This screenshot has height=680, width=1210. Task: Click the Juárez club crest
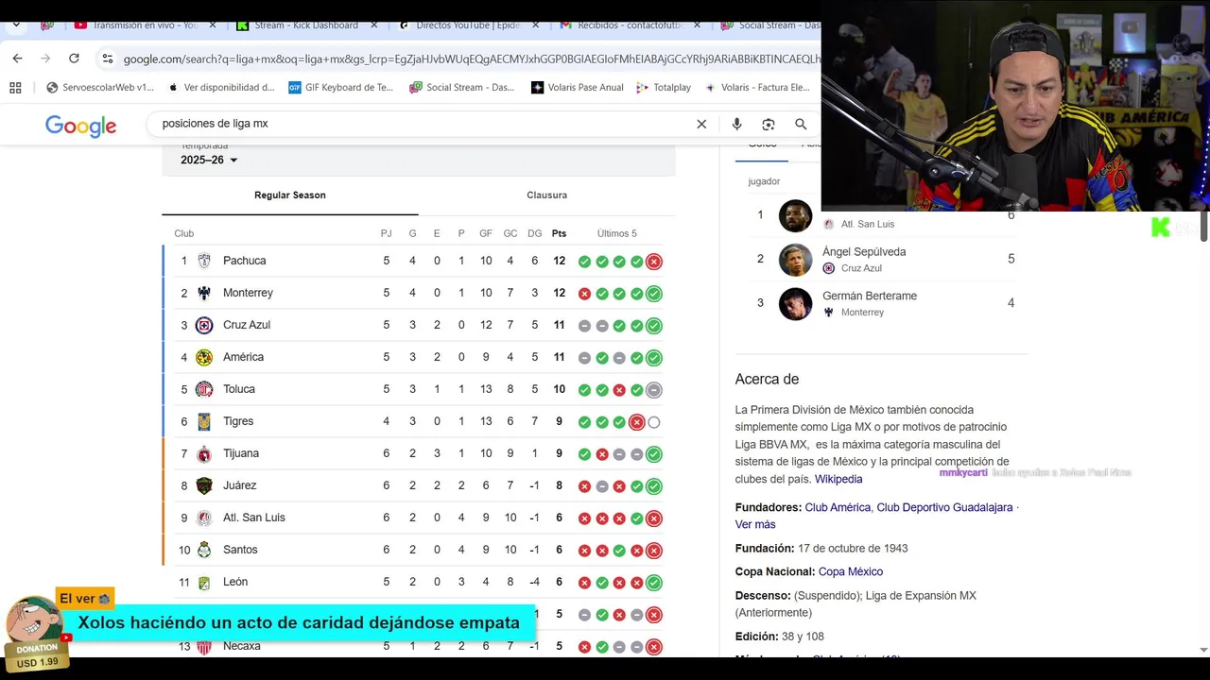coord(204,485)
